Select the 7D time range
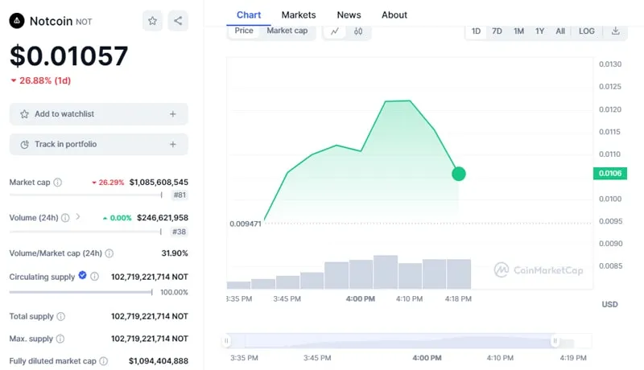Image resolution: width=644 pixels, height=370 pixels. click(497, 31)
